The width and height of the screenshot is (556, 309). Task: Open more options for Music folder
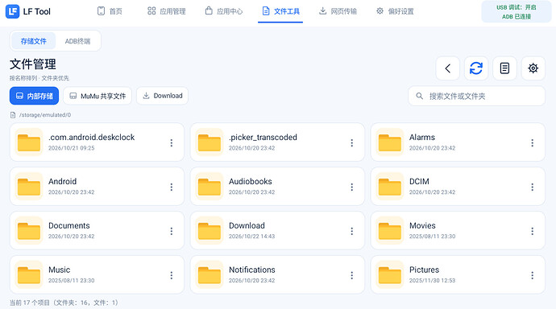point(172,275)
